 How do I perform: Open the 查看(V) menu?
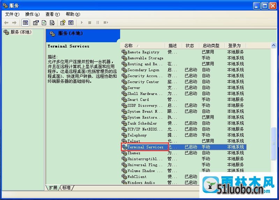53,14
